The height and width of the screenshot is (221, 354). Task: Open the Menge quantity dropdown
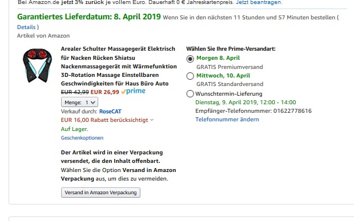coord(79,103)
